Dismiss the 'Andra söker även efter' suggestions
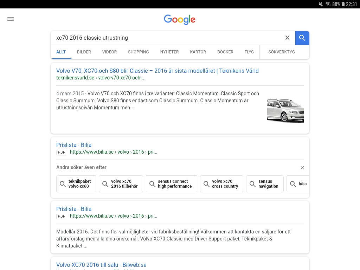Viewport: 360px width, 270px height. click(302, 168)
